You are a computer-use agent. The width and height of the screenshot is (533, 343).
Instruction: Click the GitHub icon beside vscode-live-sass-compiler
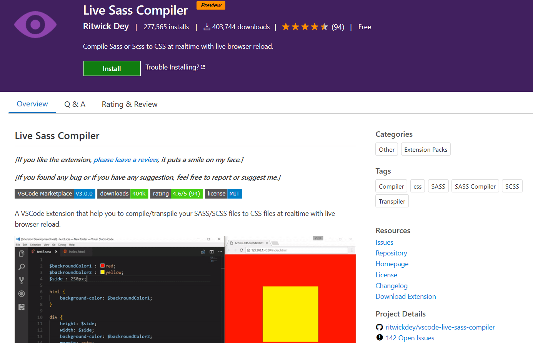(x=380, y=327)
